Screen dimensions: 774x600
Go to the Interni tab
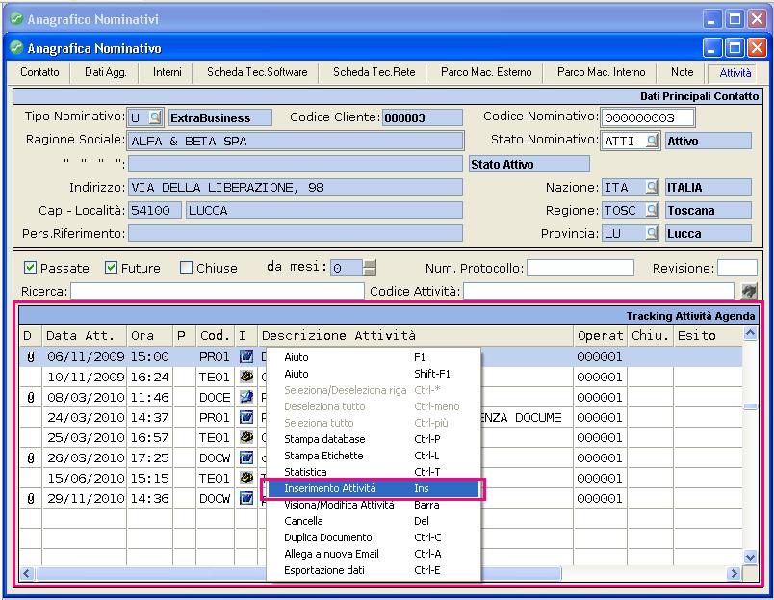(168, 72)
